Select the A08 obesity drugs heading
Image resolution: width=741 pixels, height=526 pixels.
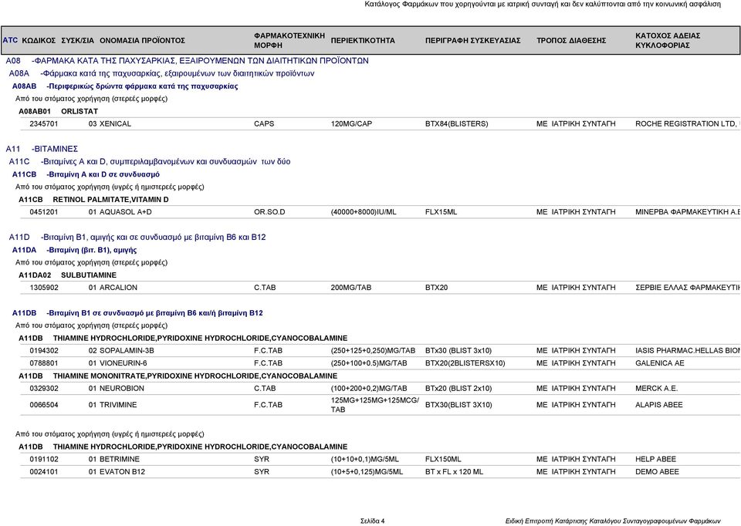point(187,61)
